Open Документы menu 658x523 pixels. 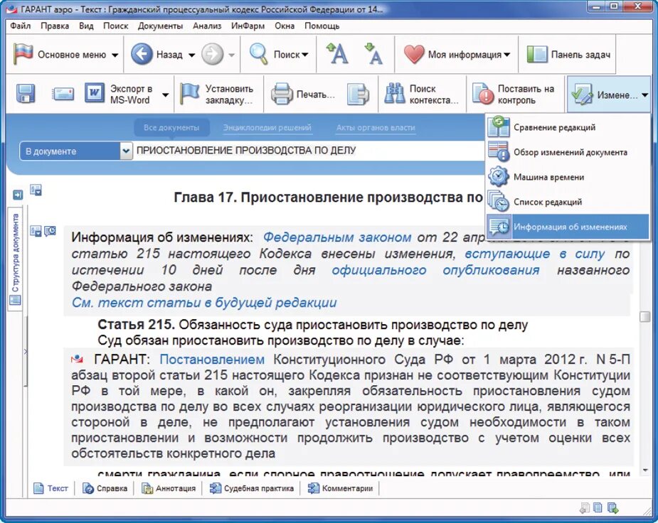tap(160, 26)
